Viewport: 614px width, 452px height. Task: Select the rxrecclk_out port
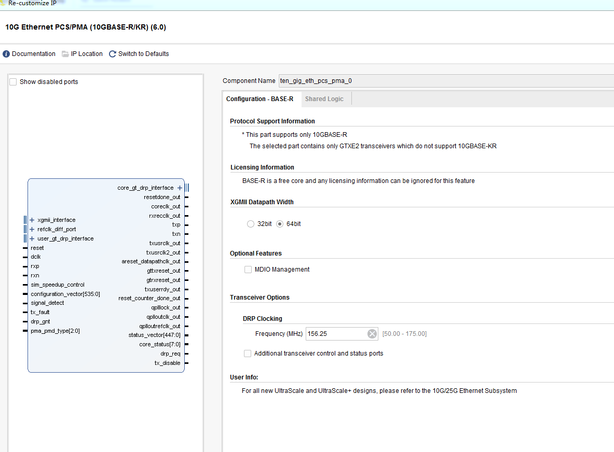(x=165, y=216)
